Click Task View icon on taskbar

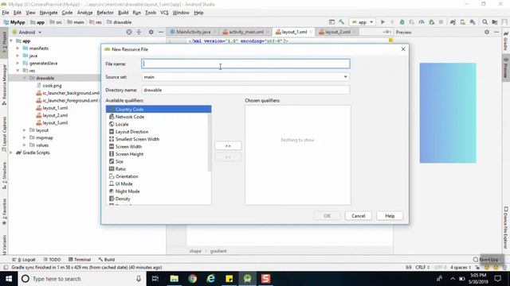(155, 279)
